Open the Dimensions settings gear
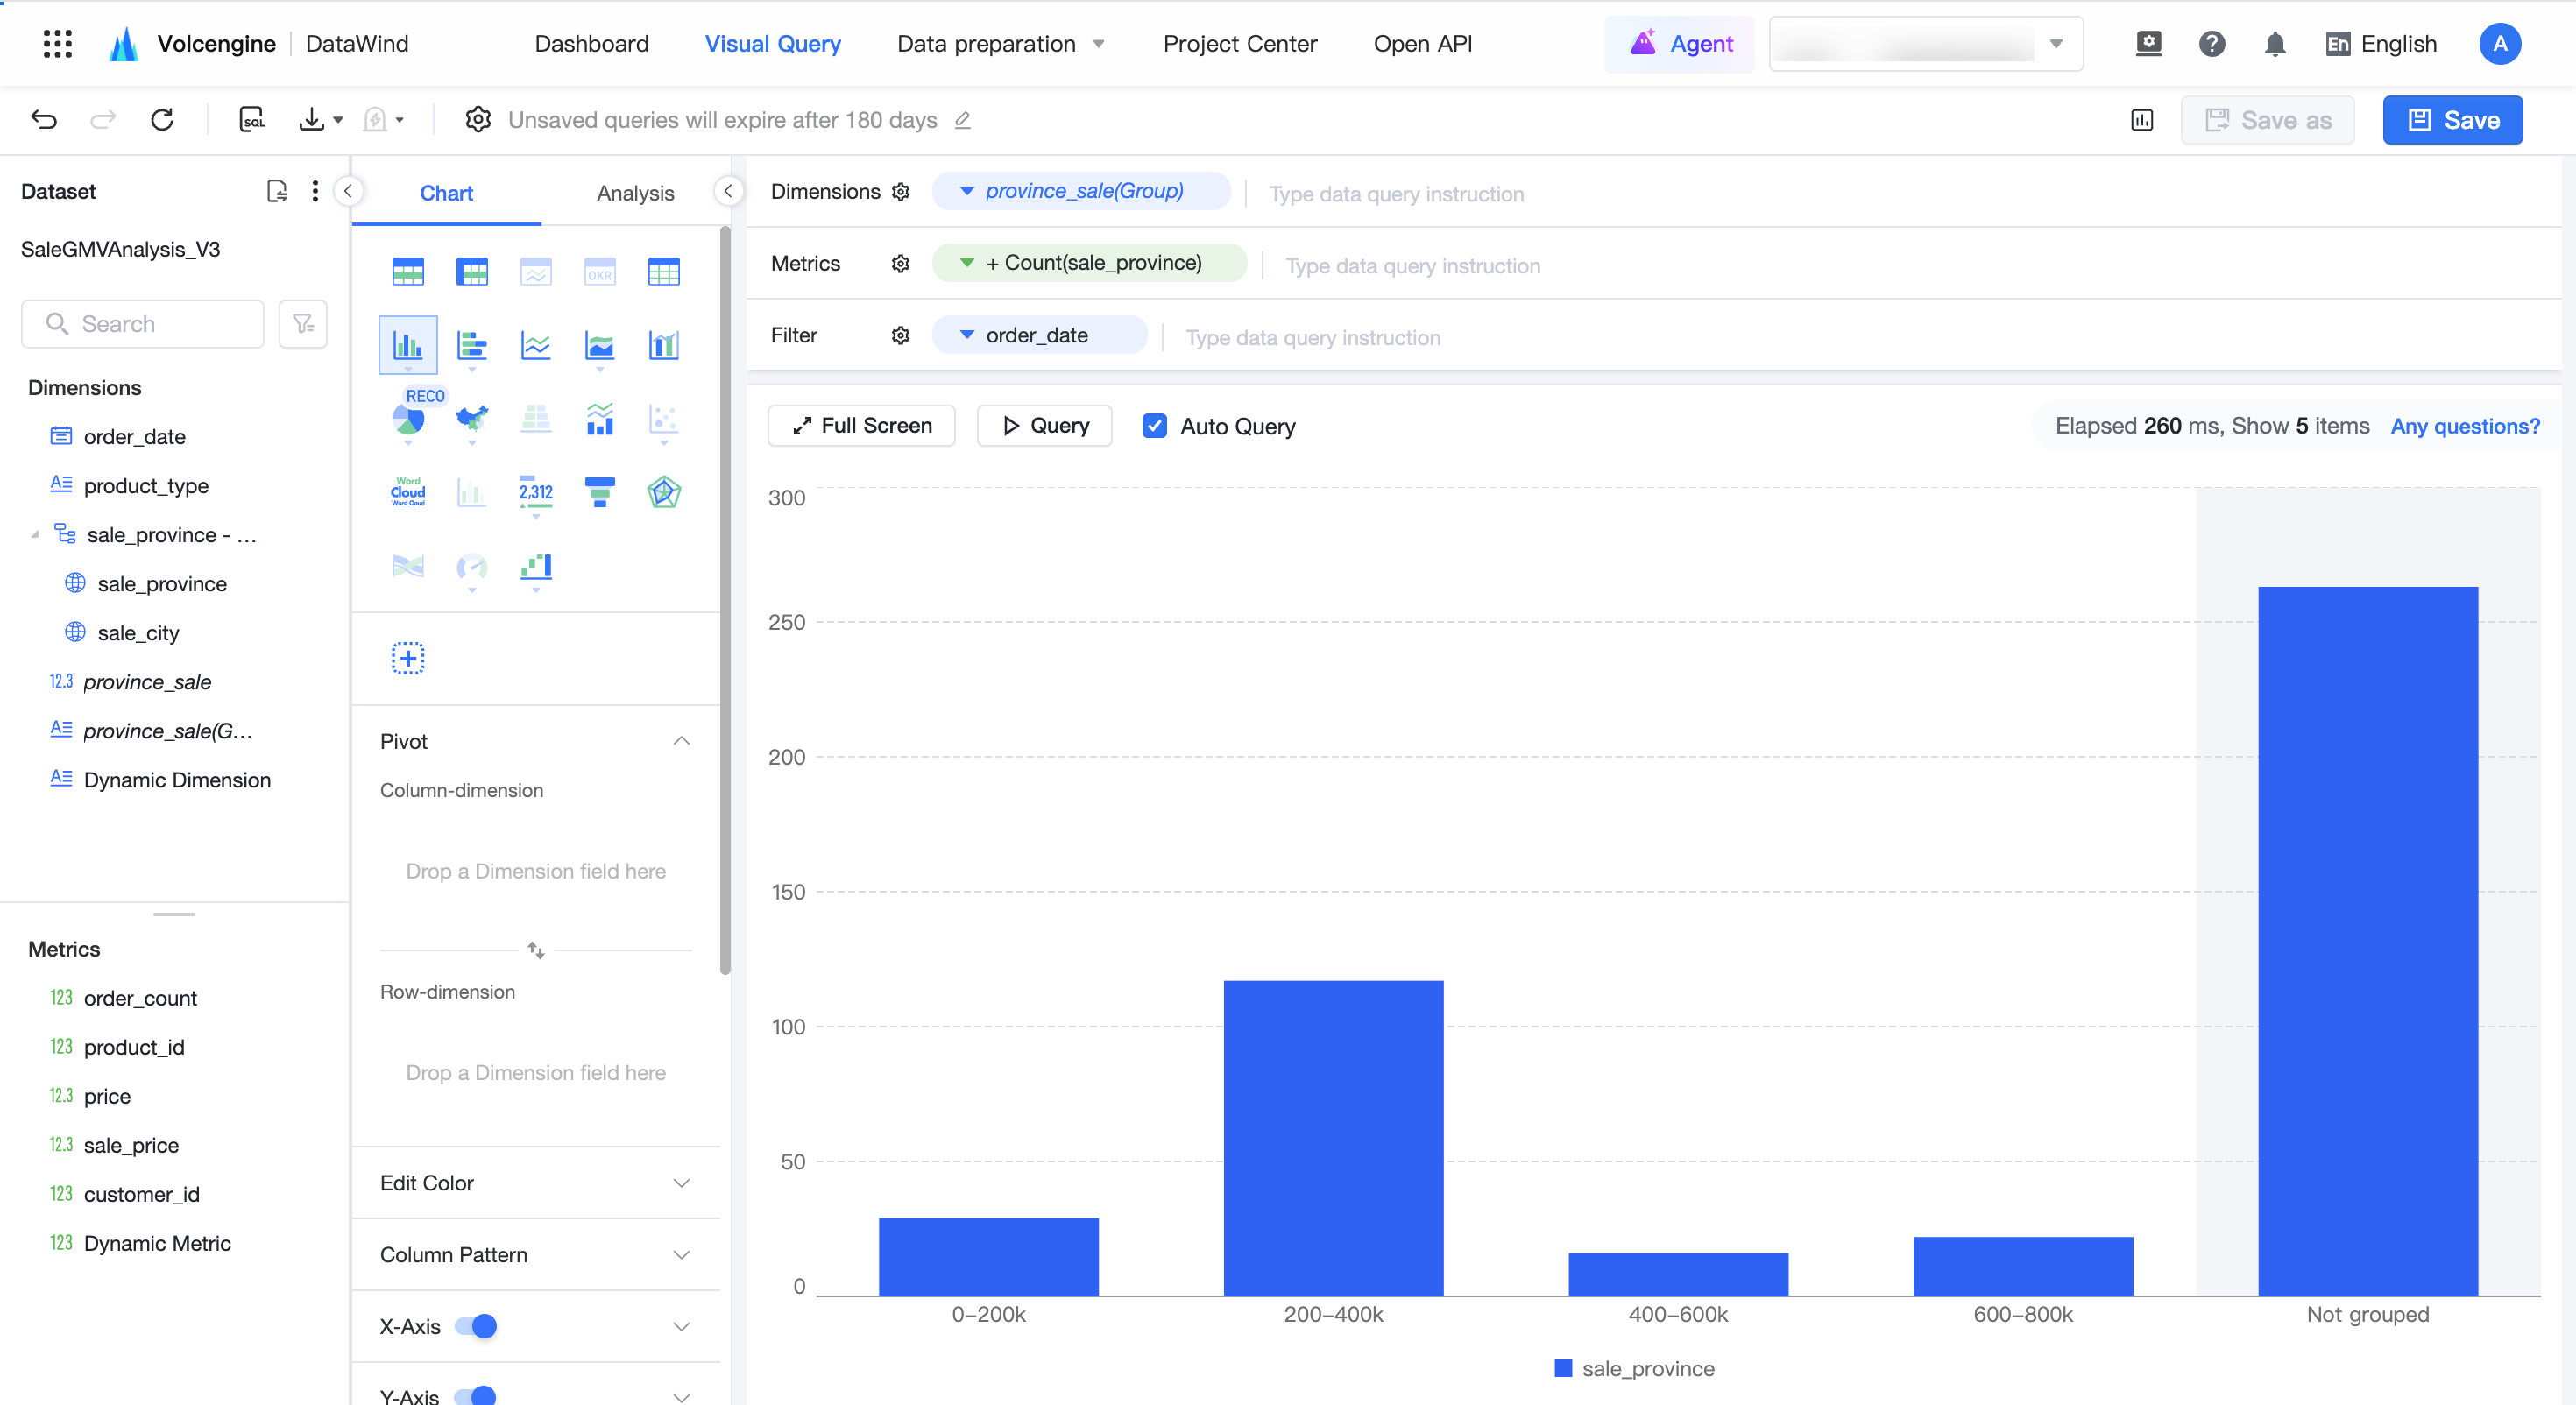The width and height of the screenshot is (2576, 1405). pos(900,192)
